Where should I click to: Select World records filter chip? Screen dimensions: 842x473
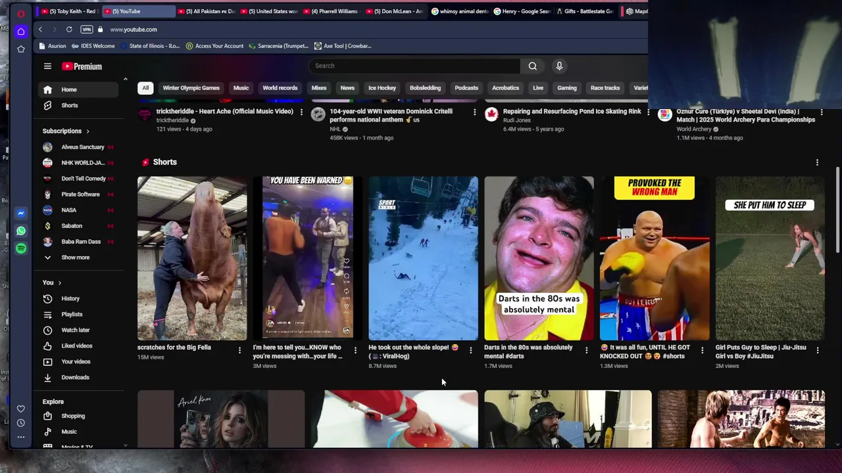tap(280, 88)
